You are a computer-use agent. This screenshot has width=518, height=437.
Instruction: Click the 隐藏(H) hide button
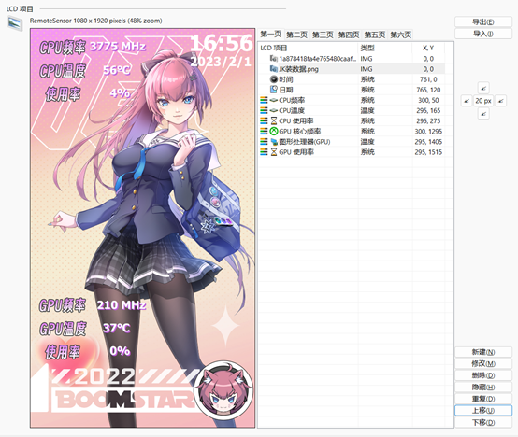[x=483, y=388]
